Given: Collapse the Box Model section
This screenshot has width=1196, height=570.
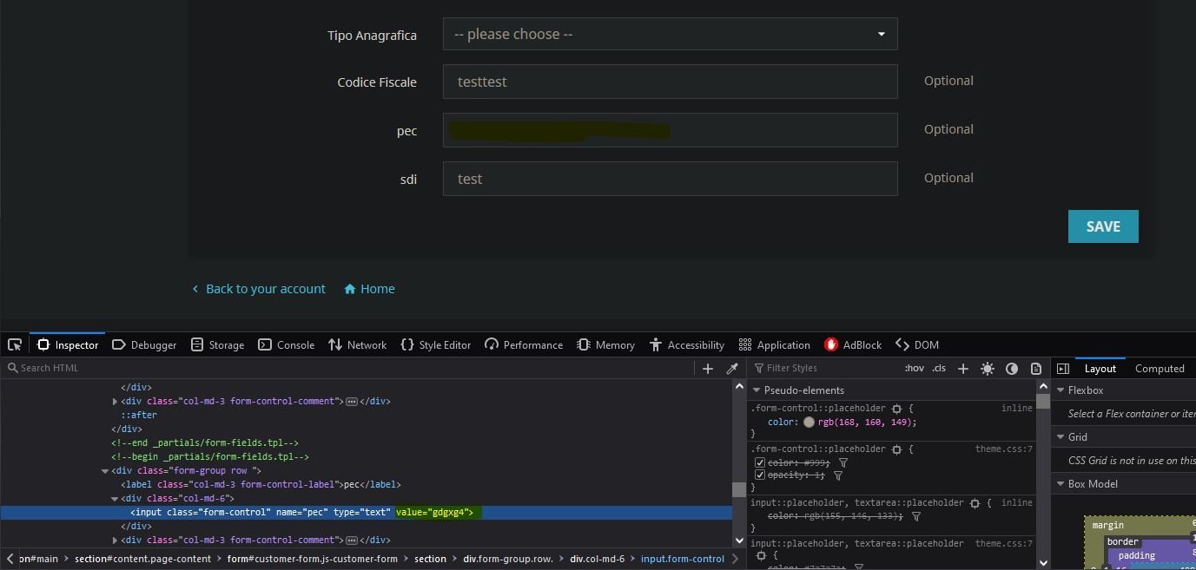Looking at the screenshot, I should coord(1061,484).
